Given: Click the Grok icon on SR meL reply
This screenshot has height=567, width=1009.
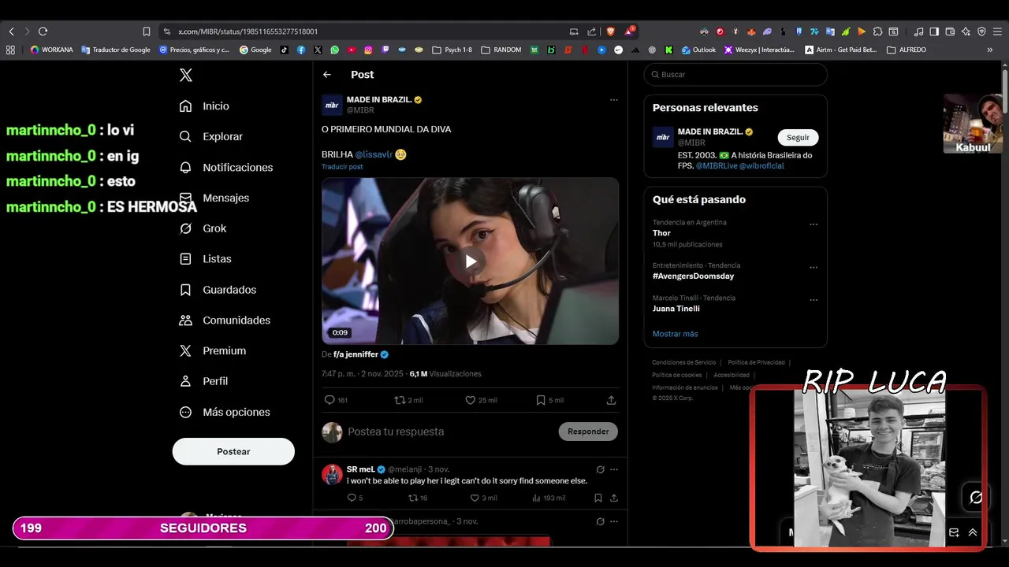Looking at the screenshot, I should click(600, 469).
